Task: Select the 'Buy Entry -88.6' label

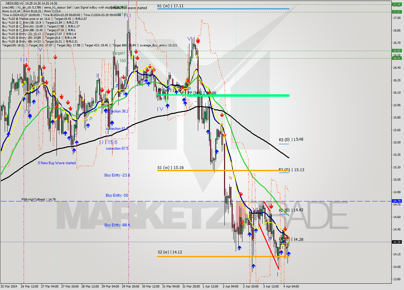Action: 117,225
